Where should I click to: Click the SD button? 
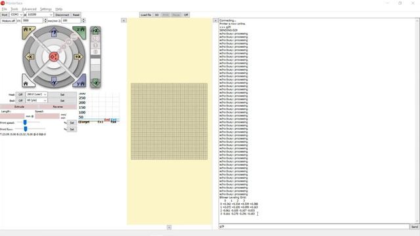tap(157, 14)
